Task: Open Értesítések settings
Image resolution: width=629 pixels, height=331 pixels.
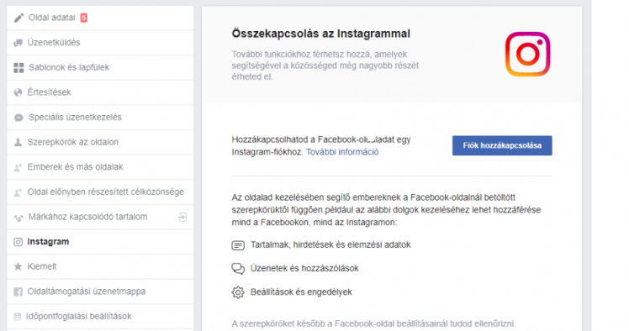Action: 100,92
